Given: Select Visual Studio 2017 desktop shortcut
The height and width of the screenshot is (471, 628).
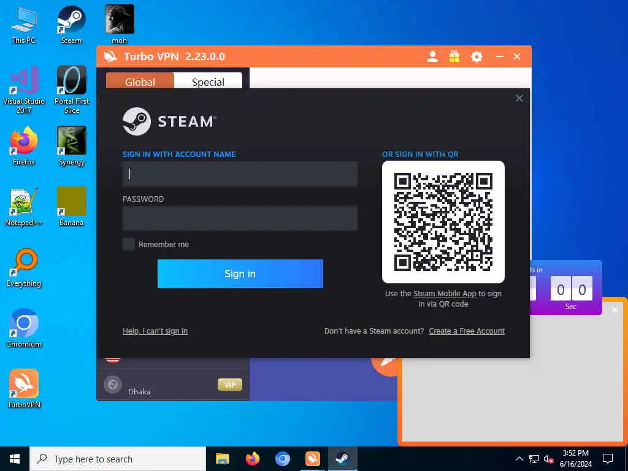Looking at the screenshot, I should click(24, 90).
